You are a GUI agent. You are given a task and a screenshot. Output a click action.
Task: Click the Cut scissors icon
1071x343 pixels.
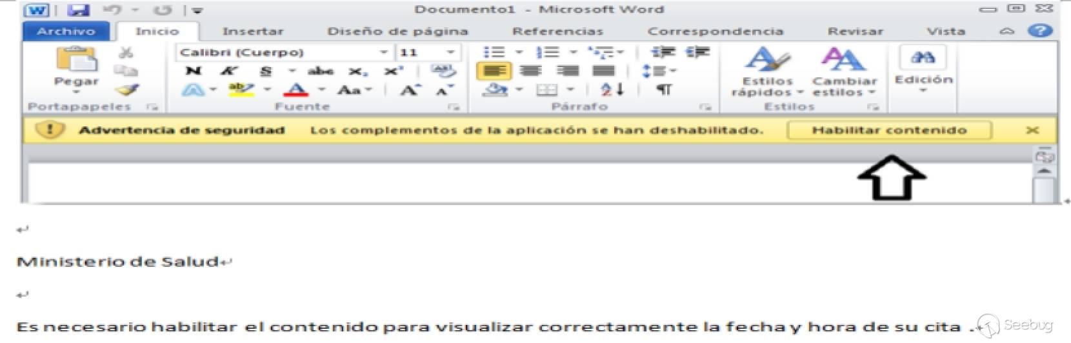coord(126,52)
